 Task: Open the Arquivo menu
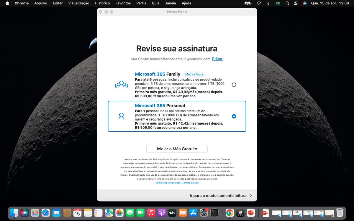(41, 3)
